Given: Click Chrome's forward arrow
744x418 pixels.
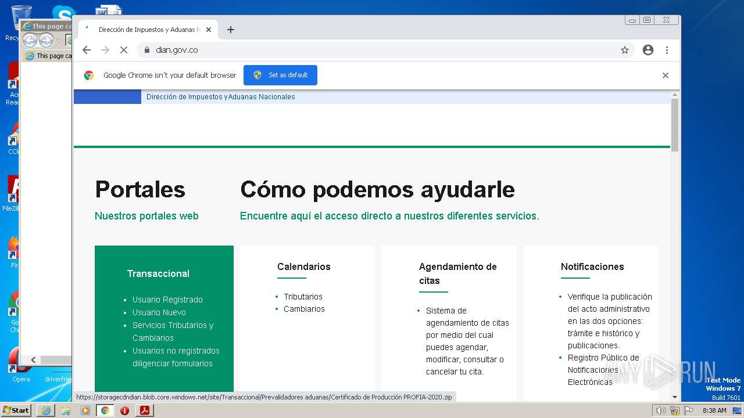Looking at the screenshot, I should tap(105, 50).
